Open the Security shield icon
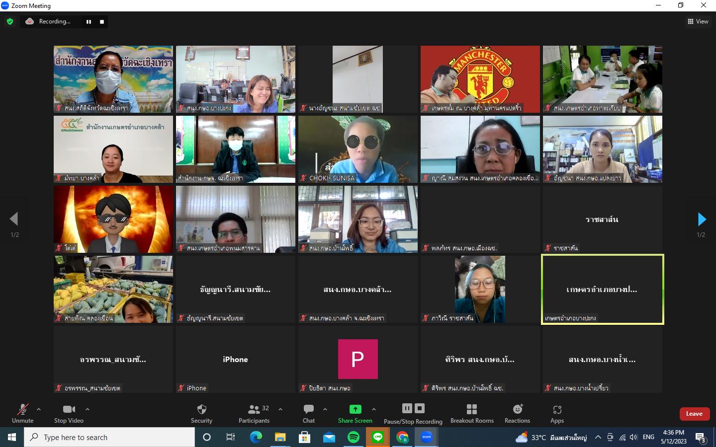 201,410
